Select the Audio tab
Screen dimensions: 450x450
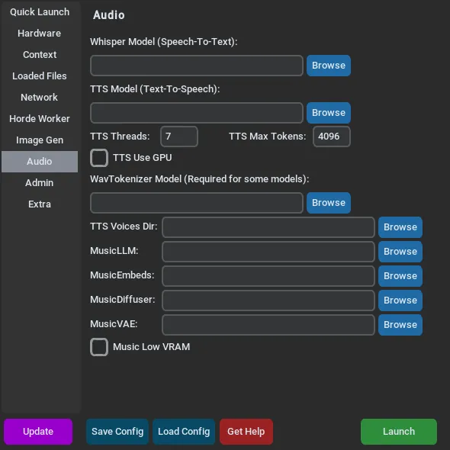click(40, 162)
